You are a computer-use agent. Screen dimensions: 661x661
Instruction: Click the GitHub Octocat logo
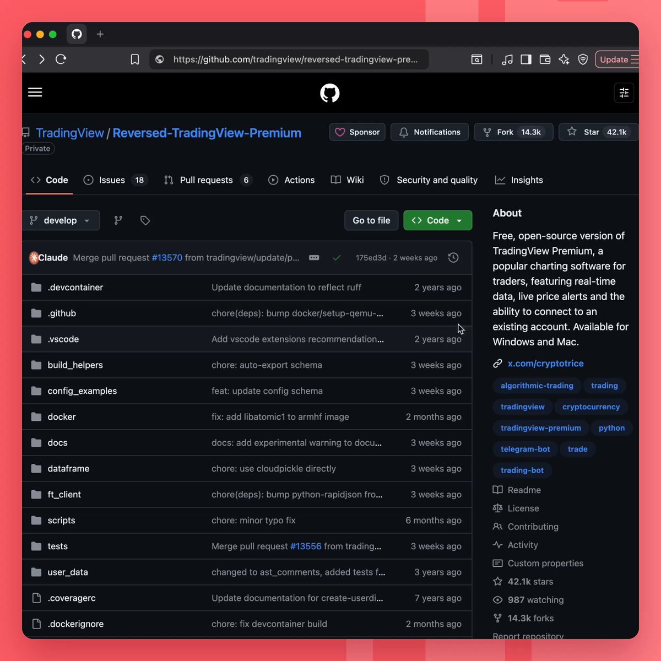click(330, 93)
